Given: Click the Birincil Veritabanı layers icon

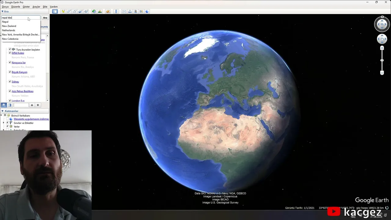Looking at the screenshot, I should click(9, 116).
